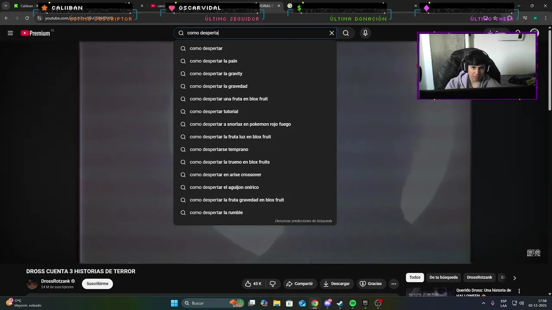Choose 'como despertar en arise crossover'
This screenshot has height=310, width=552.
[x=255, y=175]
